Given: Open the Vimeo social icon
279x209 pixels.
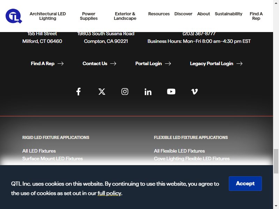Looking at the screenshot, I should tap(194, 92).
